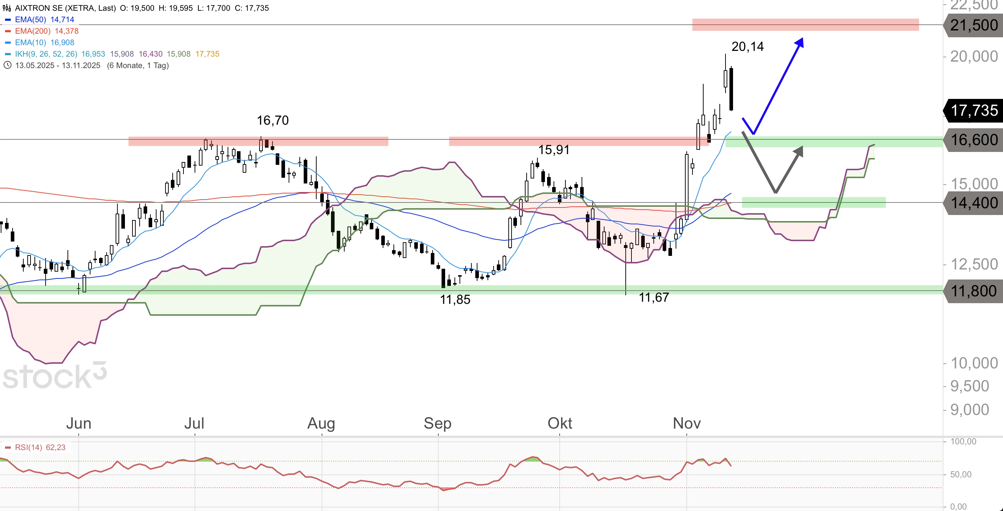Click the 16,600 horizontal level marker

(x=974, y=140)
